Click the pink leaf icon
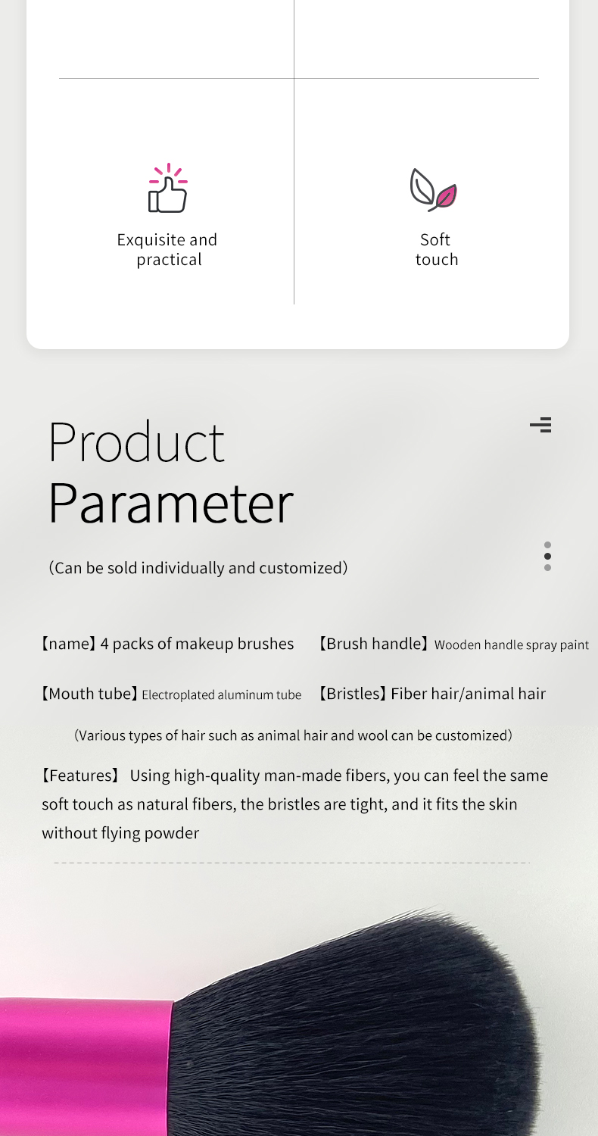 [434, 189]
